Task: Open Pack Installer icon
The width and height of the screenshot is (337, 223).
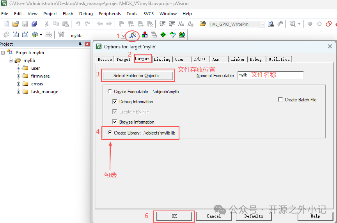Action: click(182, 35)
